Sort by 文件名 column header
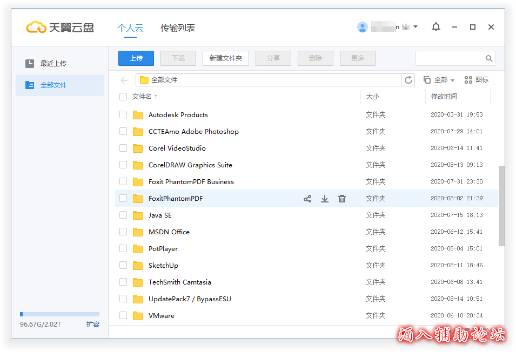The height and width of the screenshot is (352, 516). pos(145,97)
